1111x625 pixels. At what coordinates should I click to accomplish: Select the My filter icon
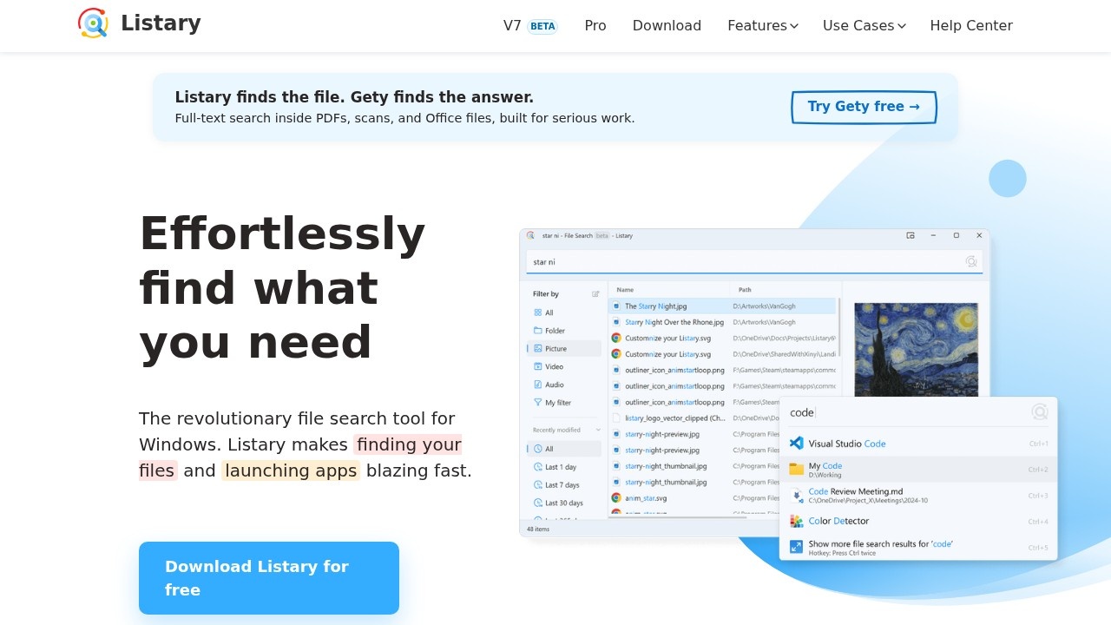[x=538, y=403]
